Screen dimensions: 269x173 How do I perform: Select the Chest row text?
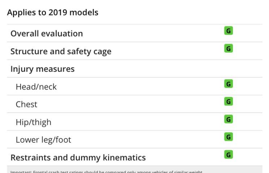click(x=26, y=104)
